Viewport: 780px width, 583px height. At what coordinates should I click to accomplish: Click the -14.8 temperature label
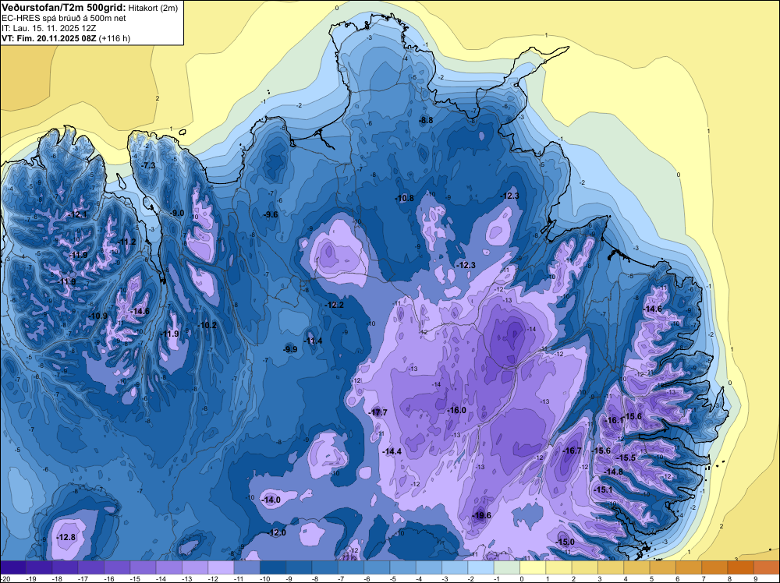pyautogui.click(x=614, y=472)
